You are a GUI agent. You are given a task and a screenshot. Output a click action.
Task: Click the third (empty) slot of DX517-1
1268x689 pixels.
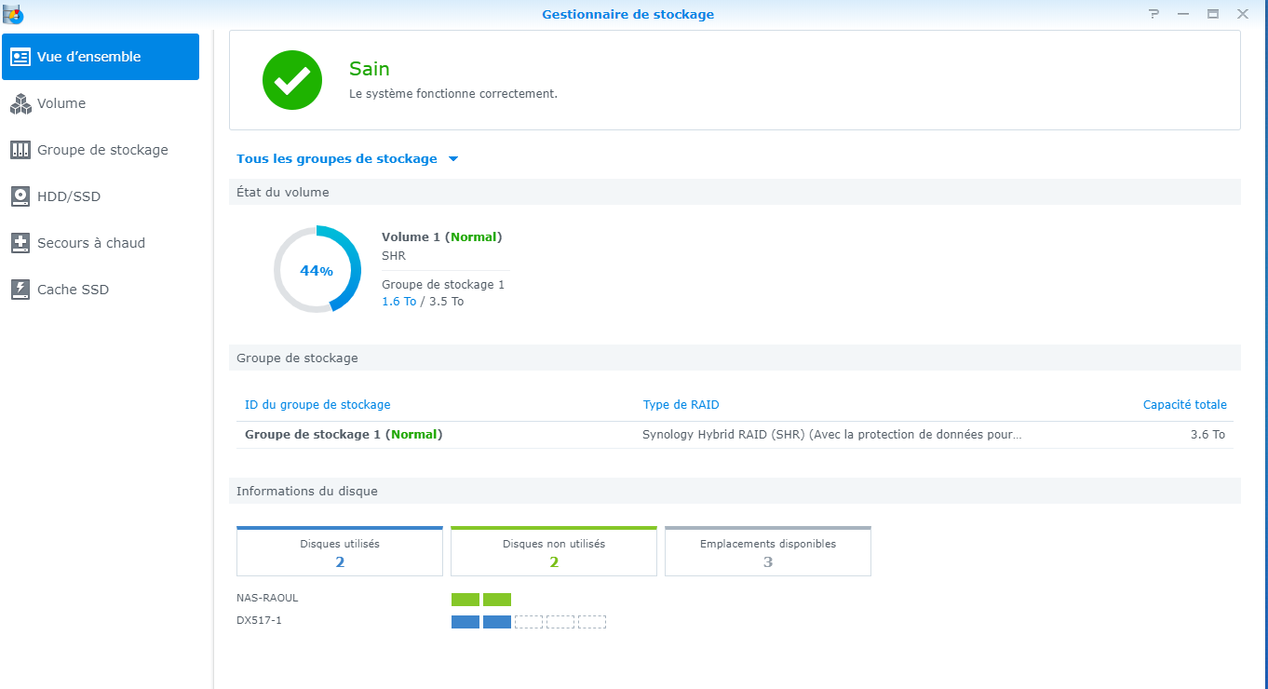click(529, 622)
